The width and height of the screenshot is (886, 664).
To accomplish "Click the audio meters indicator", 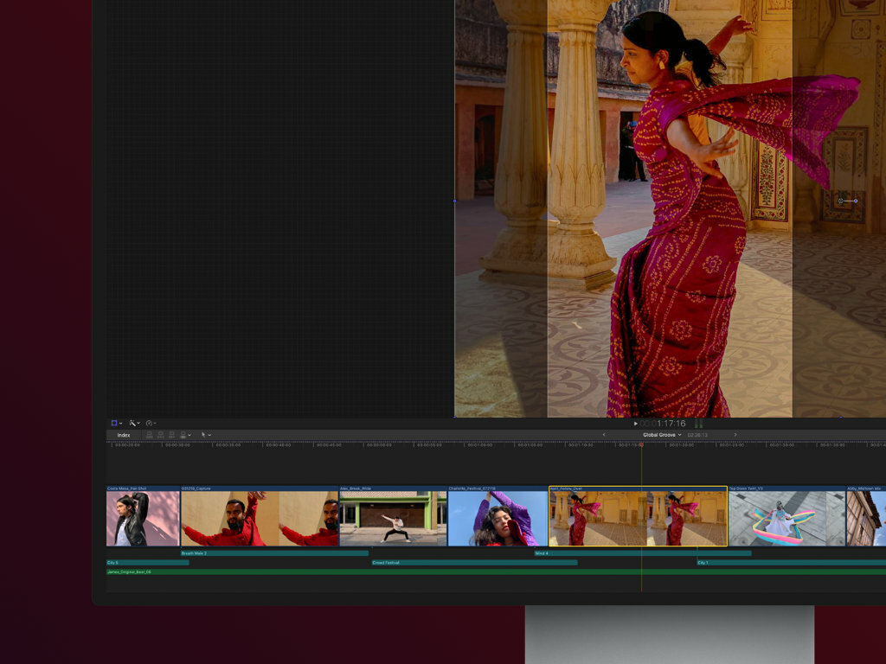I will pyautogui.click(x=699, y=423).
